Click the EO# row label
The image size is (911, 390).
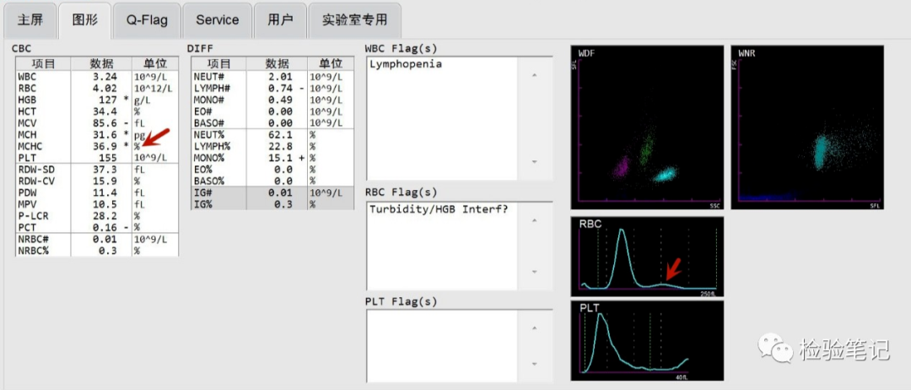click(x=202, y=111)
